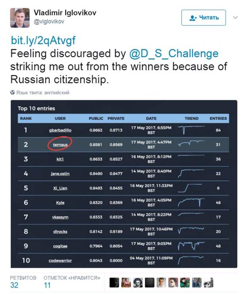Click the globe icon beside tweet language
Viewport: 246px width, 294px height.
click(13, 92)
